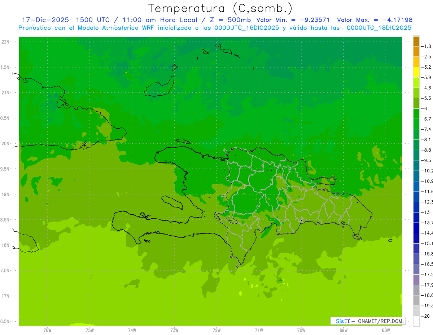
Task: Click the '-4.6' color scale value
Action: (427, 88)
